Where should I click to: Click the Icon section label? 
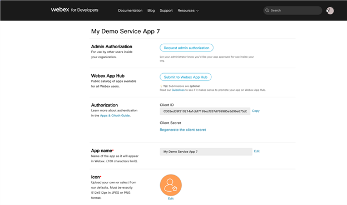tap(96, 177)
